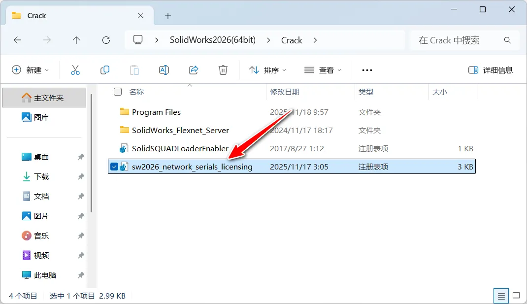This screenshot has width=527, height=304.
Task: Expand chevron before SolidWorks2026(64bit) in path
Action: 157,40
